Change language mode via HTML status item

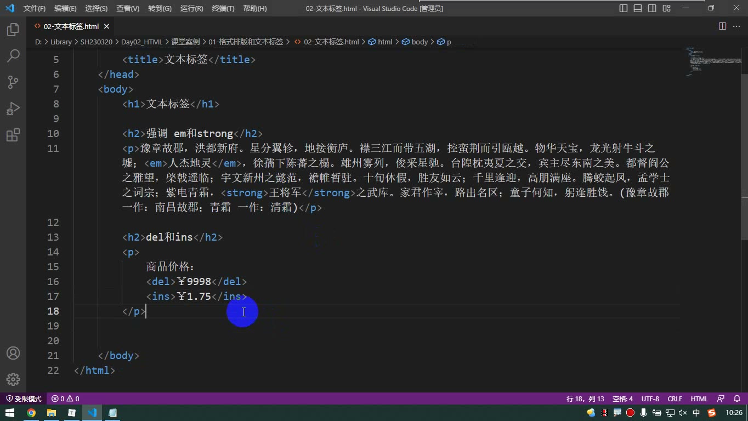(x=699, y=399)
